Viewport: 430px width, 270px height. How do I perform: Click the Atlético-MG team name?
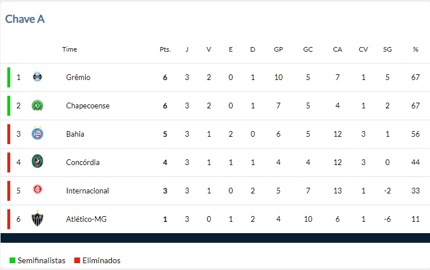(x=86, y=219)
